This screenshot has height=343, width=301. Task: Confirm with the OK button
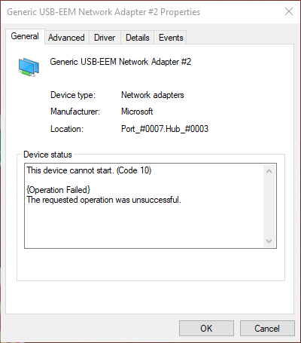click(206, 328)
